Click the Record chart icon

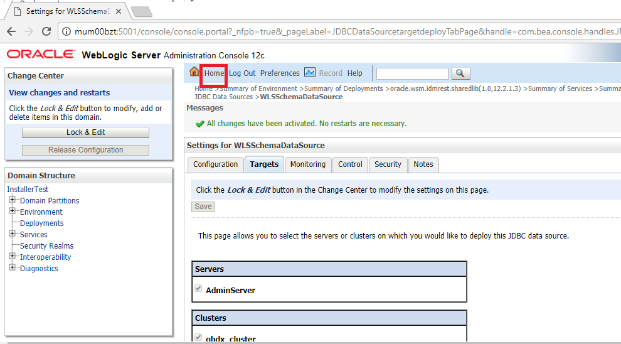310,72
